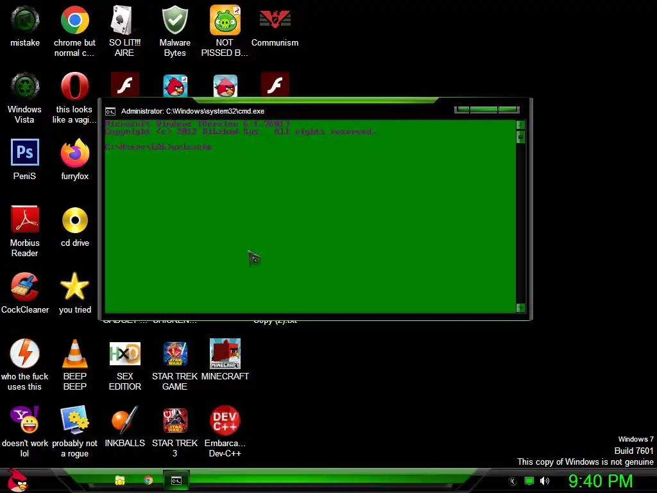Viewport: 657px width, 493px height.
Task: Launch the 'furryfox' Firefox icon
Action: (74, 153)
